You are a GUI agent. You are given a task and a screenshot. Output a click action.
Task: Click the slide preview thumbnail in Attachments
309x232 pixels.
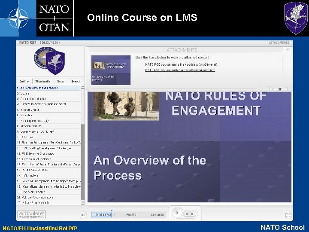(x=111, y=70)
